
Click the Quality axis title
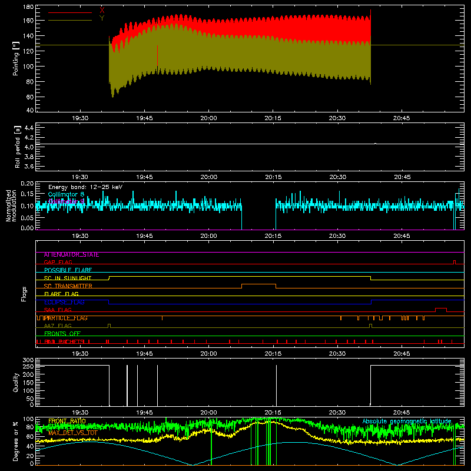tap(16, 382)
